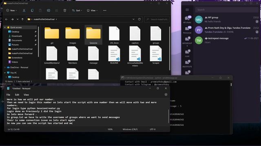Click the Delete trash icon in Explorer
The height and width of the screenshot is (146, 261).
click(x=65, y=11)
